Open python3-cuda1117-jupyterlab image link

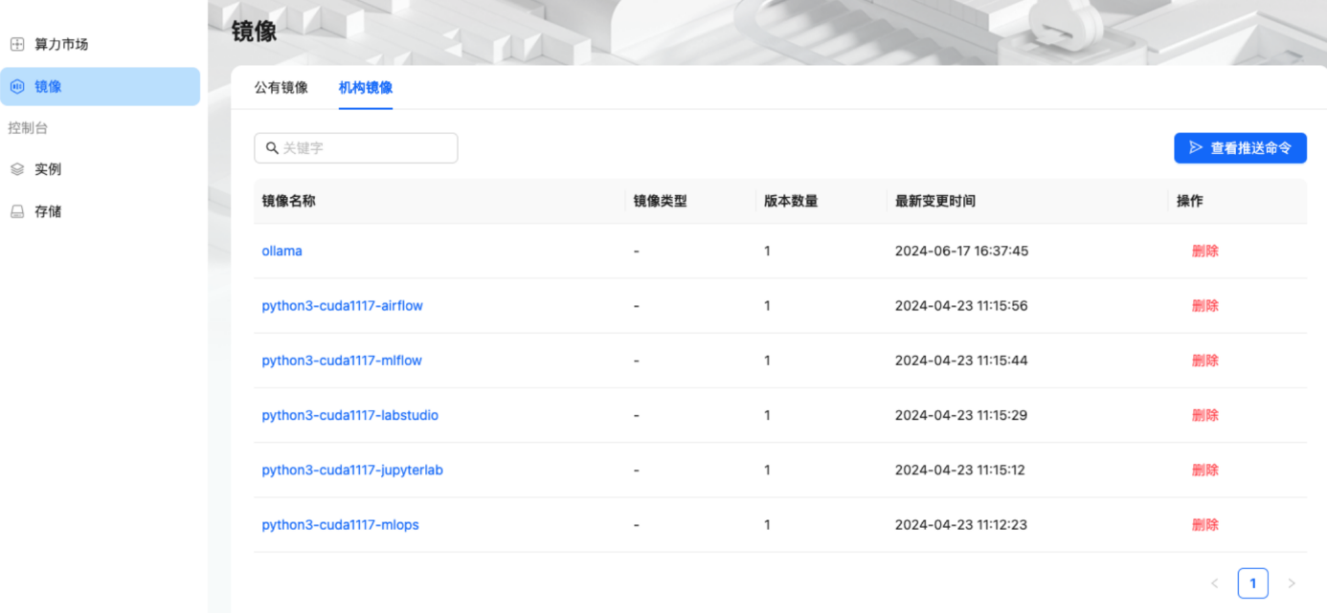[x=352, y=471]
